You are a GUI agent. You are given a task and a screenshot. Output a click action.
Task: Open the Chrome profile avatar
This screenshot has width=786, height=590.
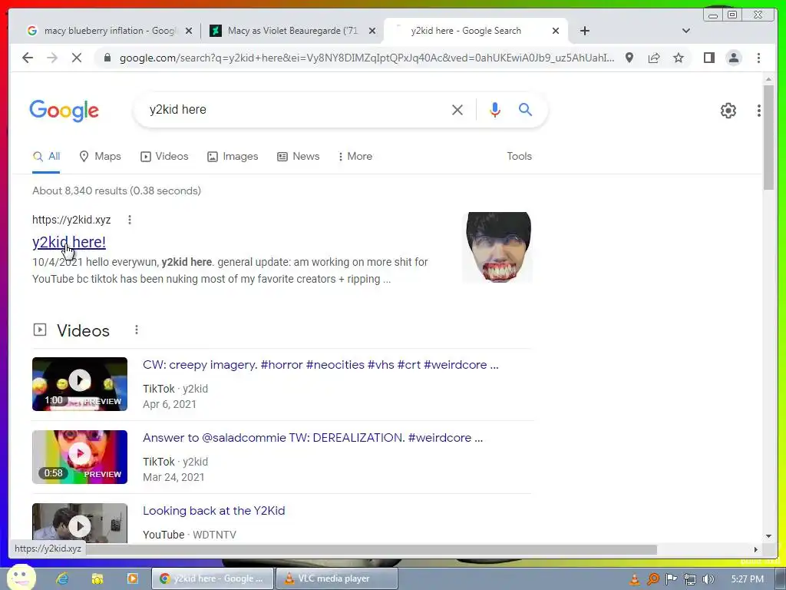click(x=733, y=58)
